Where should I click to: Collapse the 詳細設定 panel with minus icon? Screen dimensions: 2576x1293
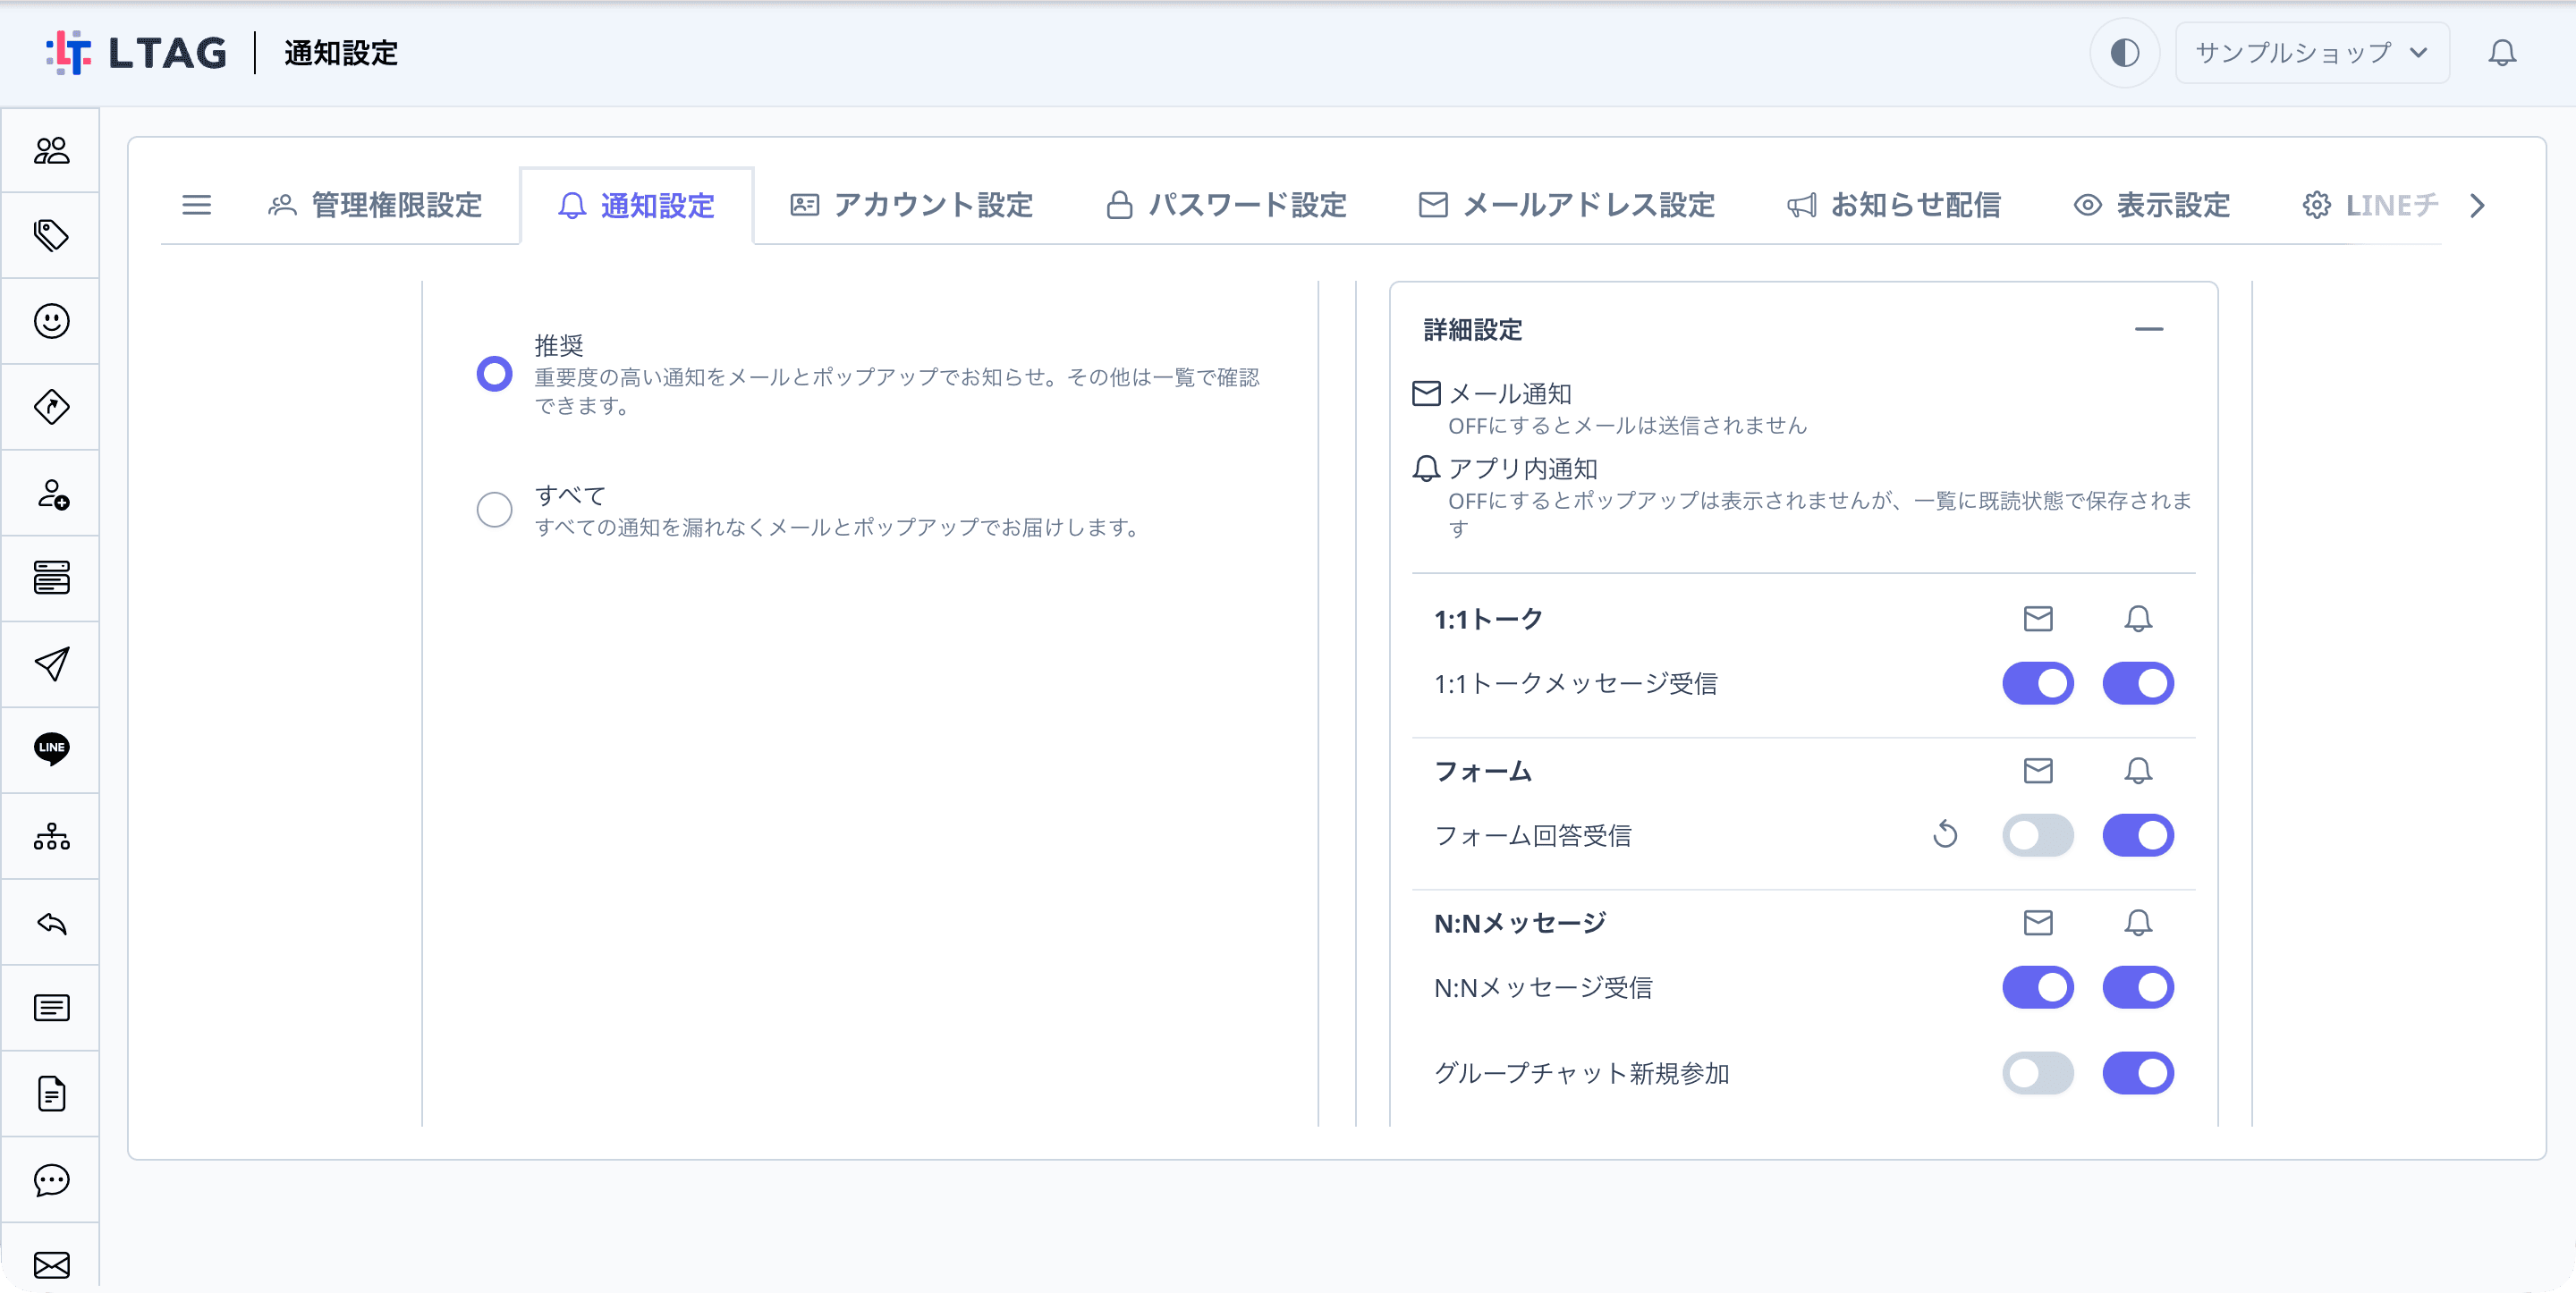(x=2149, y=329)
